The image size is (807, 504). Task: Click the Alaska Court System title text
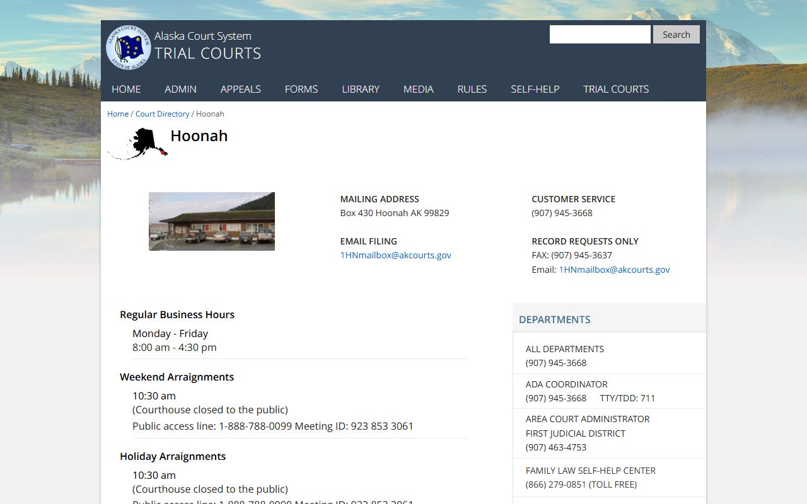pos(203,36)
